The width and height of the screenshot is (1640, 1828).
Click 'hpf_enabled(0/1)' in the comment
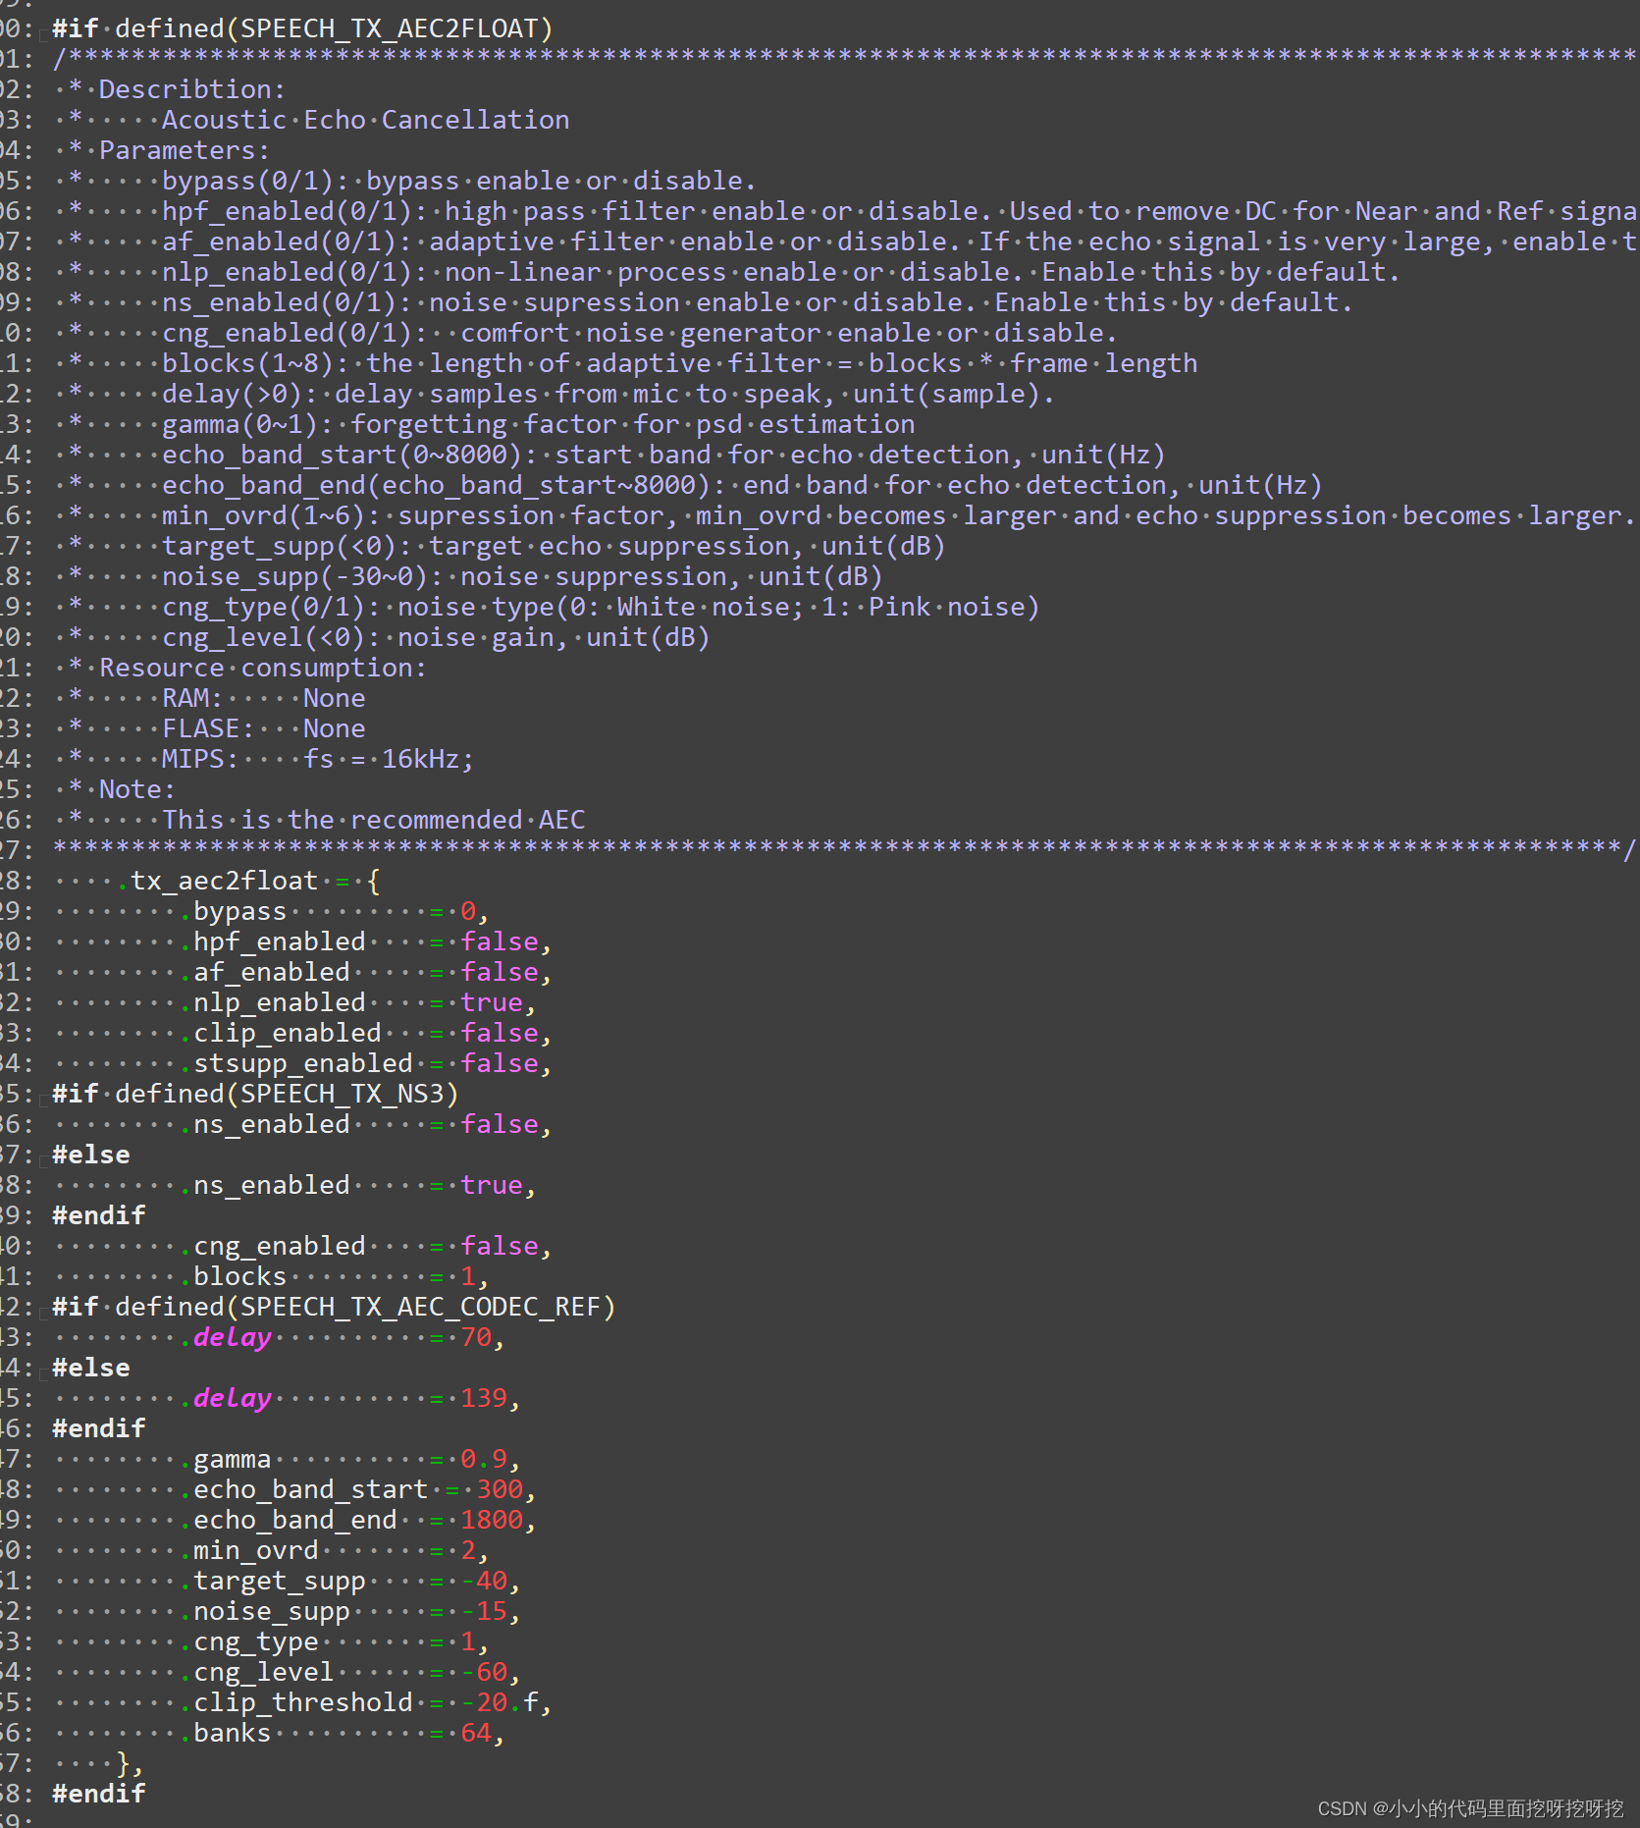pyautogui.click(x=288, y=211)
